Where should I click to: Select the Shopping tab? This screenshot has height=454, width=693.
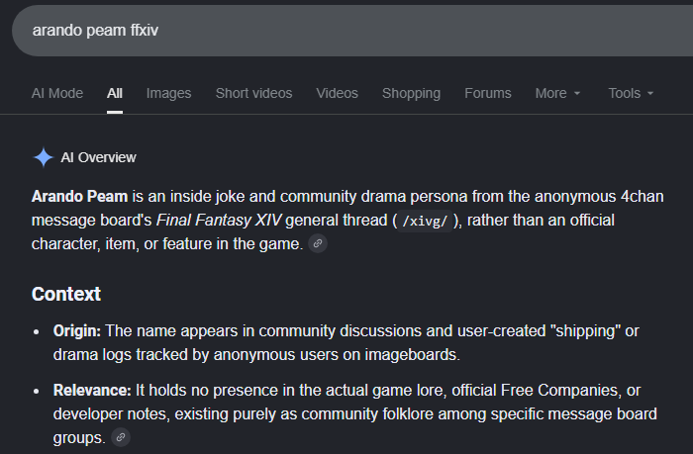(411, 93)
